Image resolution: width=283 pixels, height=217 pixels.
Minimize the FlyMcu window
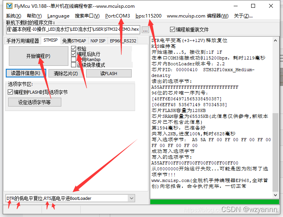pos(236,6)
